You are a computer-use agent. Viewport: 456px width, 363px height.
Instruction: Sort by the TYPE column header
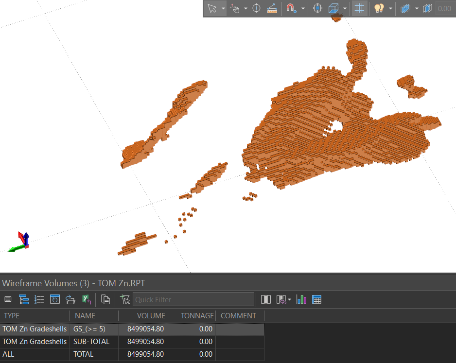(35, 316)
